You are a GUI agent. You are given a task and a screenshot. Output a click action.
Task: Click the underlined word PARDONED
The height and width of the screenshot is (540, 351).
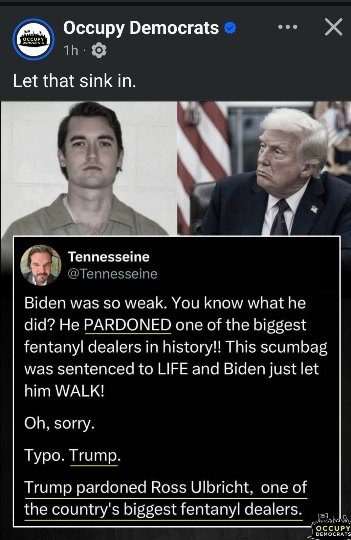coord(128,325)
